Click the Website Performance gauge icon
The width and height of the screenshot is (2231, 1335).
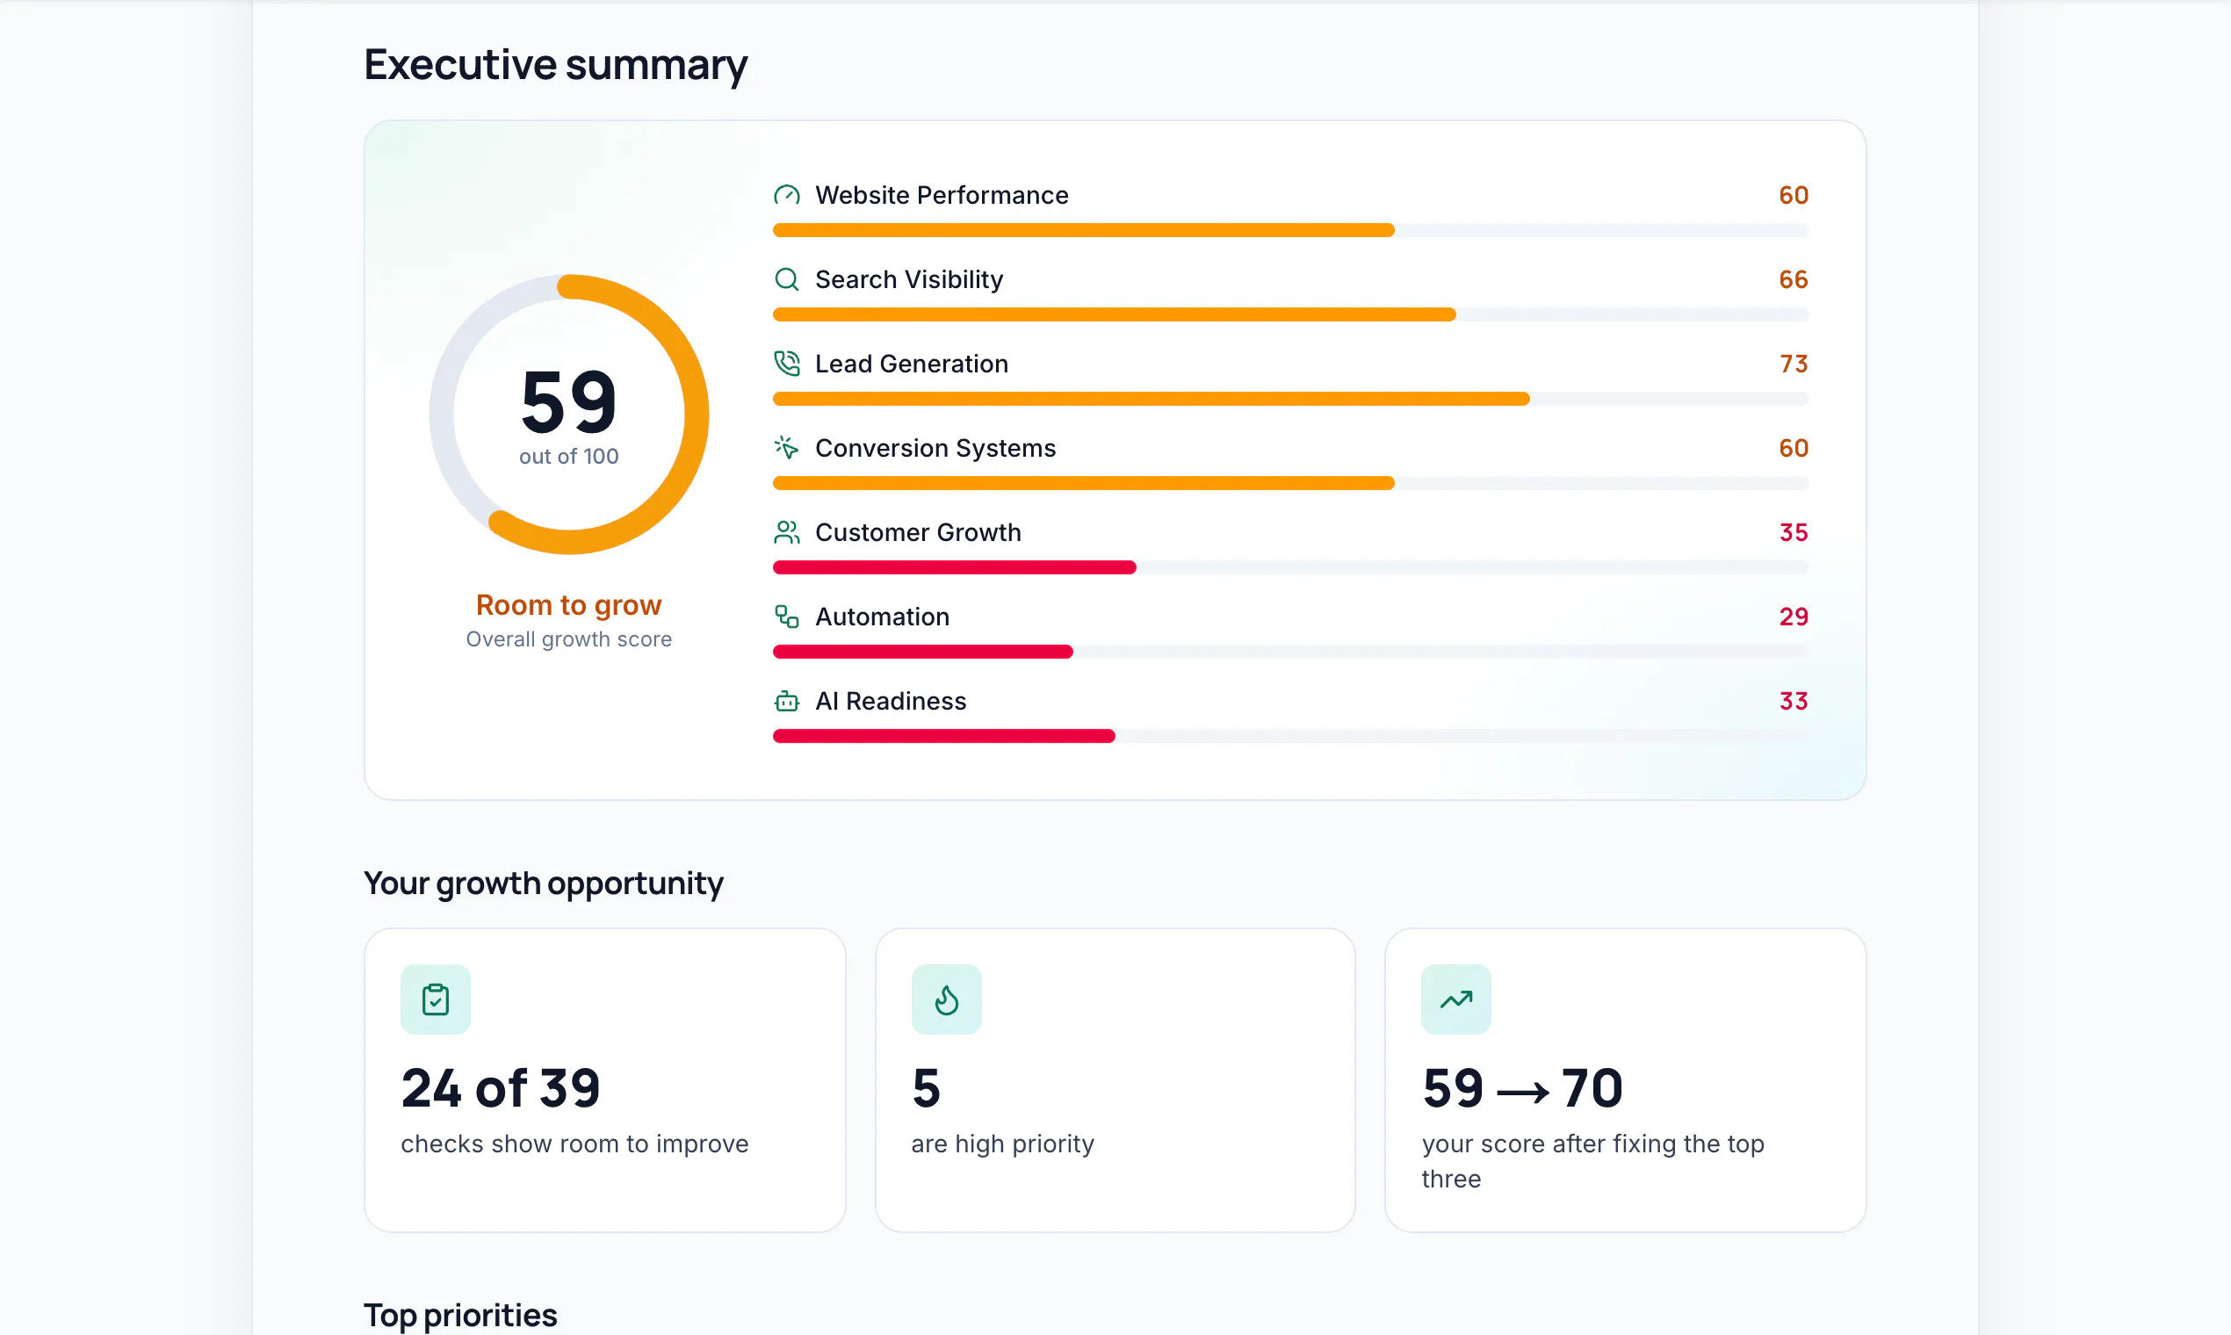tap(786, 195)
